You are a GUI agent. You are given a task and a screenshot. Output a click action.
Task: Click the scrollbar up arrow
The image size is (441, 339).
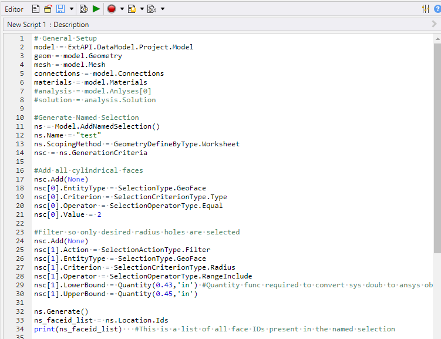coord(437,39)
